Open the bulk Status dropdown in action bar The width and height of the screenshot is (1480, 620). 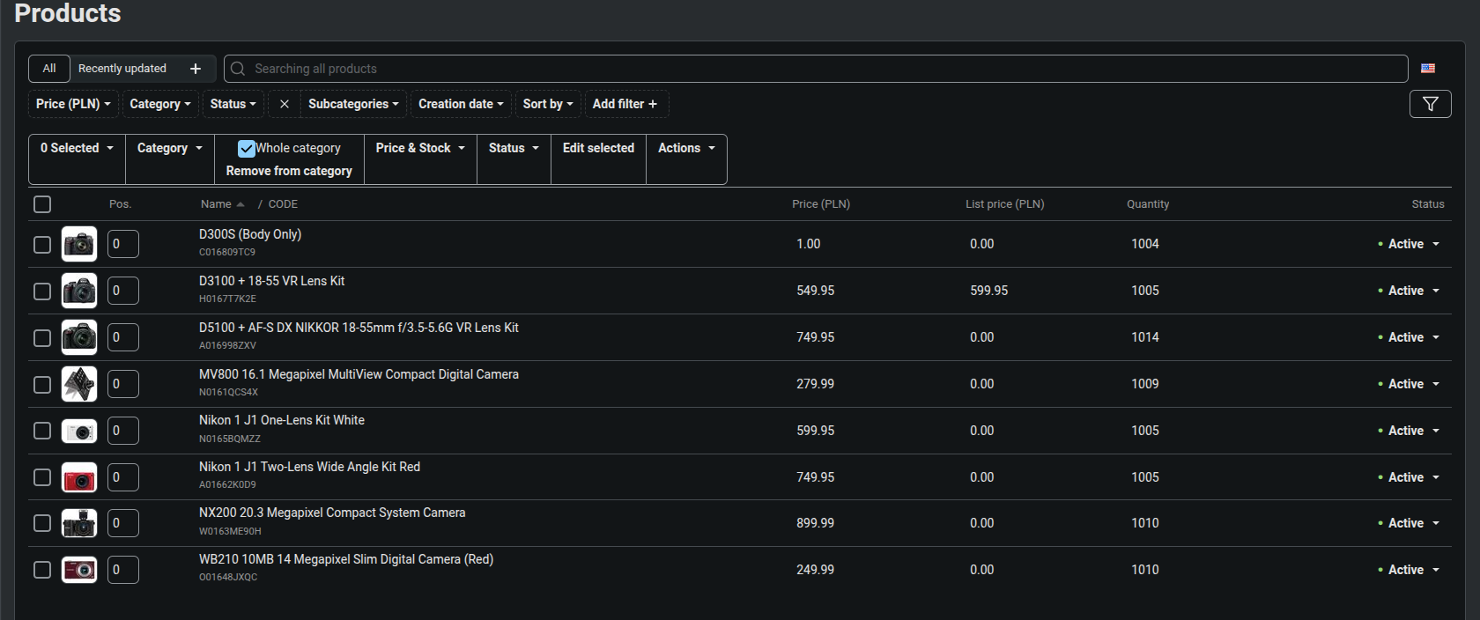514,148
